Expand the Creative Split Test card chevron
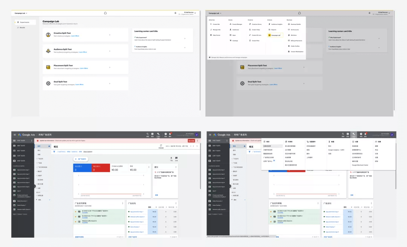 point(110,35)
